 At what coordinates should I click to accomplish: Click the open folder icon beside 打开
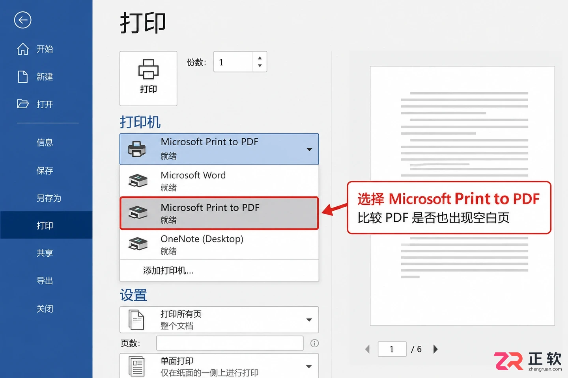click(x=23, y=104)
